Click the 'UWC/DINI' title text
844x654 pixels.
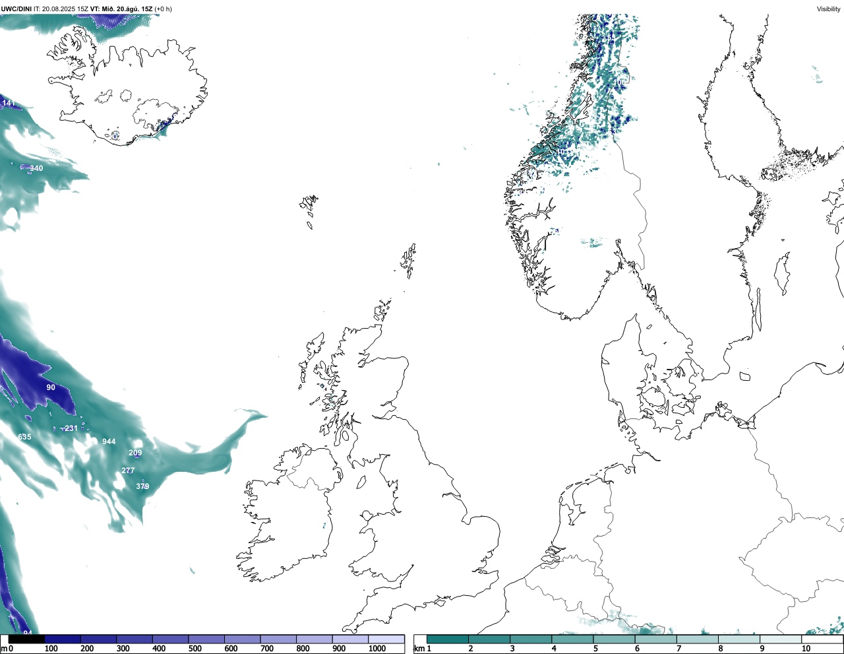16,9
